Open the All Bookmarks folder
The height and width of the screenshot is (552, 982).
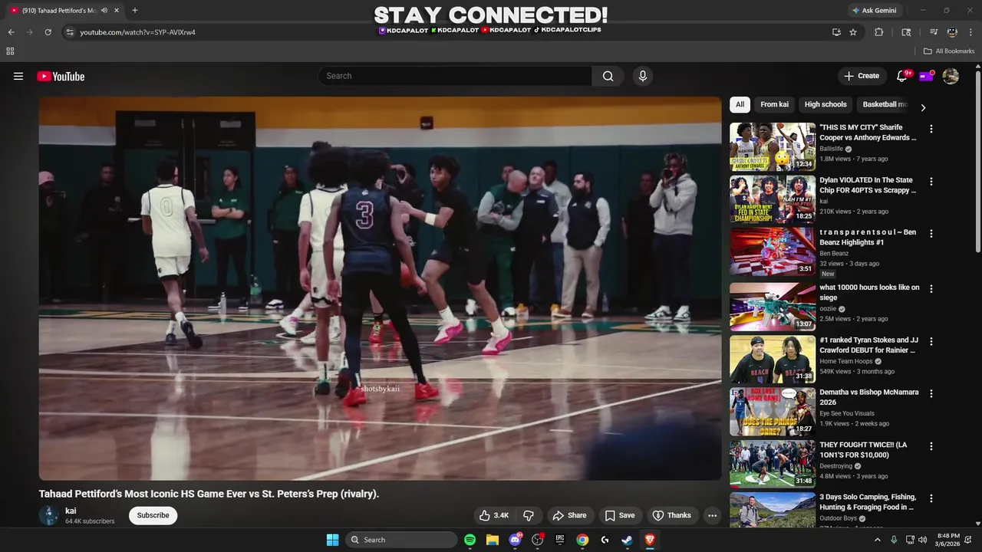click(948, 51)
